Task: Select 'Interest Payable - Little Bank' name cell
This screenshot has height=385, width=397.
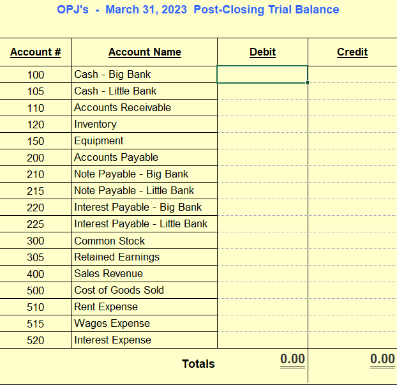Action: tap(144, 224)
